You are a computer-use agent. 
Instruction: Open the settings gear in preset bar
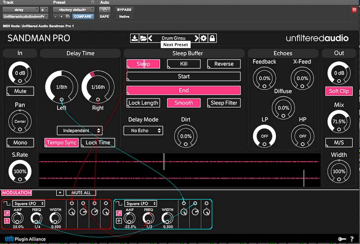[204, 38]
